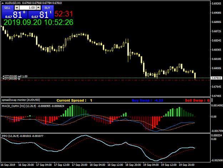This screenshot has width=223, height=168.
Task: Click the BUY button in one-click panel
Action: click(x=47, y=8)
